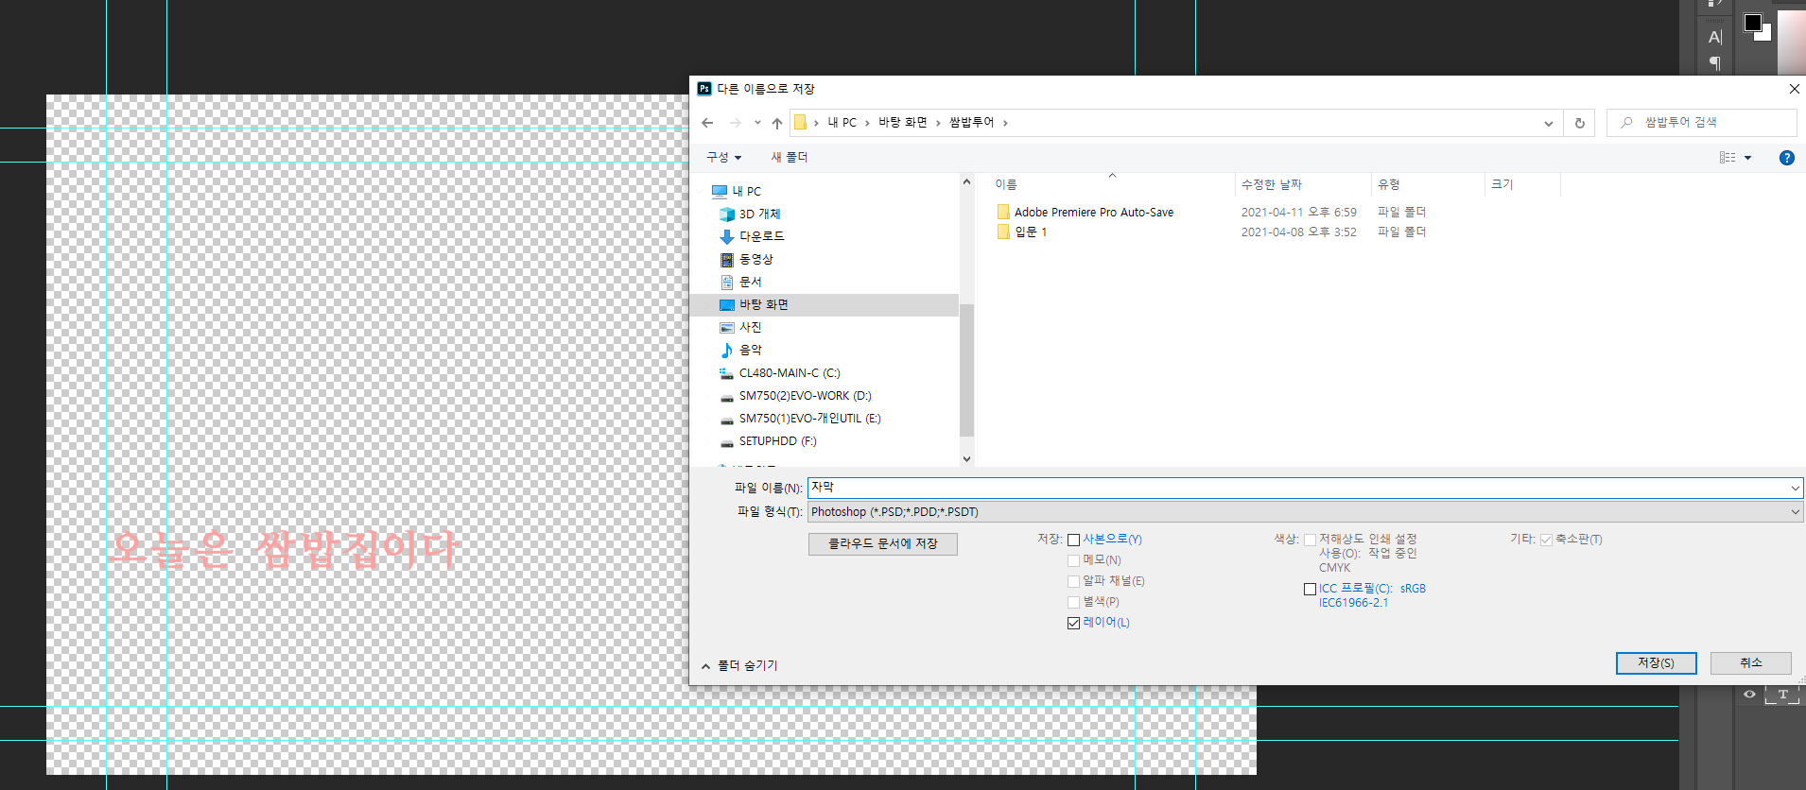Open 동영상 folder in sidebar
This screenshot has height=790, width=1806.
(x=755, y=259)
